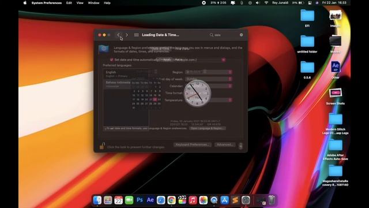Open Safari from the Dock
This screenshot has height=208, width=369.
point(161,200)
